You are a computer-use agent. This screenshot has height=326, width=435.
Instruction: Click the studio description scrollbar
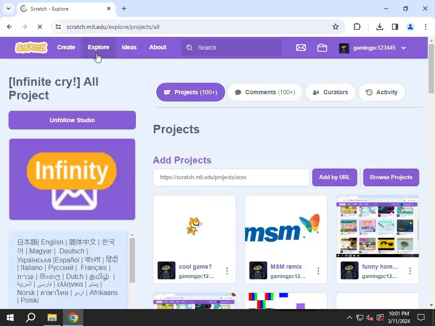coord(133,260)
